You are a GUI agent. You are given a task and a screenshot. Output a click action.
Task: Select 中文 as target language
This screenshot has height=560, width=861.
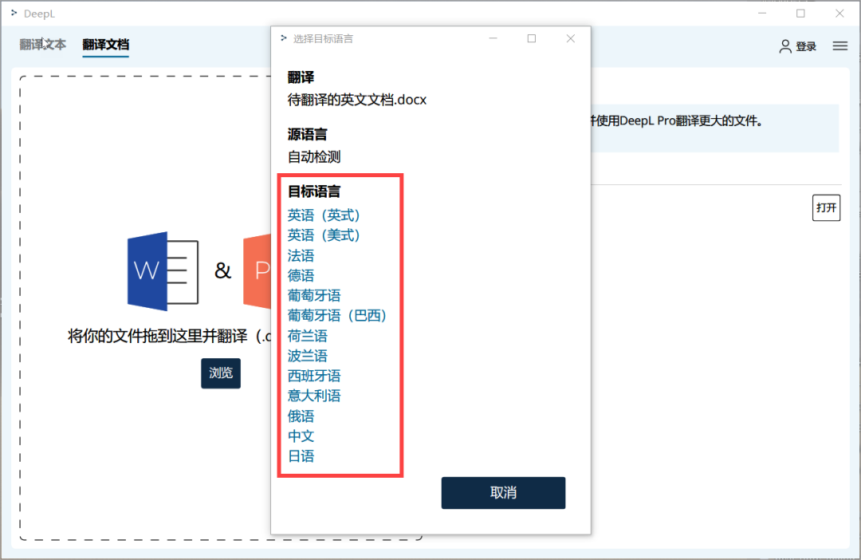click(x=301, y=436)
